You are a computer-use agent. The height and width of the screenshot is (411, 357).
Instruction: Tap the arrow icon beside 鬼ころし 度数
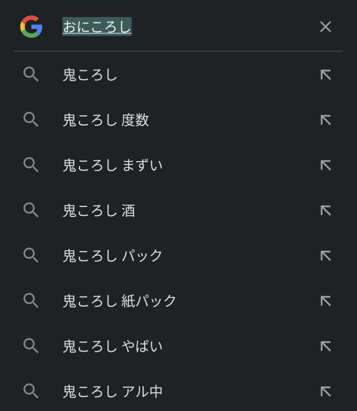(326, 120)
